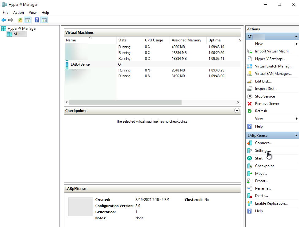The width and height of the screenshot is (299, 227).
Task: Click the Enable Replication icon
Action: coord(250,203)
